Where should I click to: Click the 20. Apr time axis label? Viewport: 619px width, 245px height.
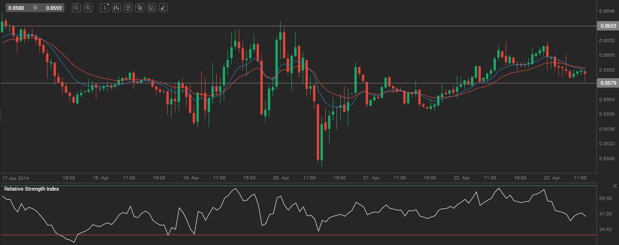[281, 178]
